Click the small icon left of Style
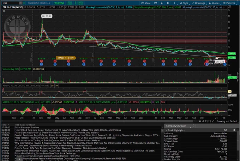This screenshot has width=240, height=161. (x=174, y=3)
